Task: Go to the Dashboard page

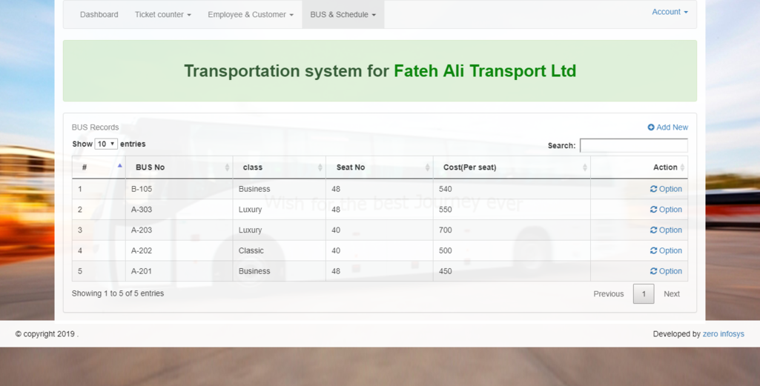Action: (x=99, y=15)
